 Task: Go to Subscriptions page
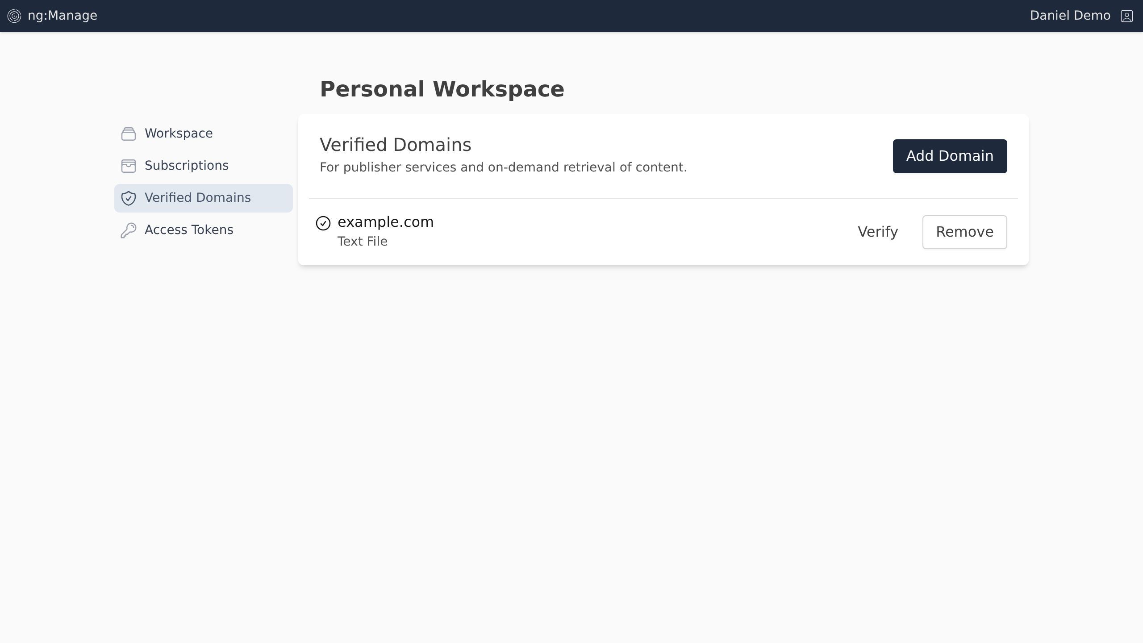[186, 166]
